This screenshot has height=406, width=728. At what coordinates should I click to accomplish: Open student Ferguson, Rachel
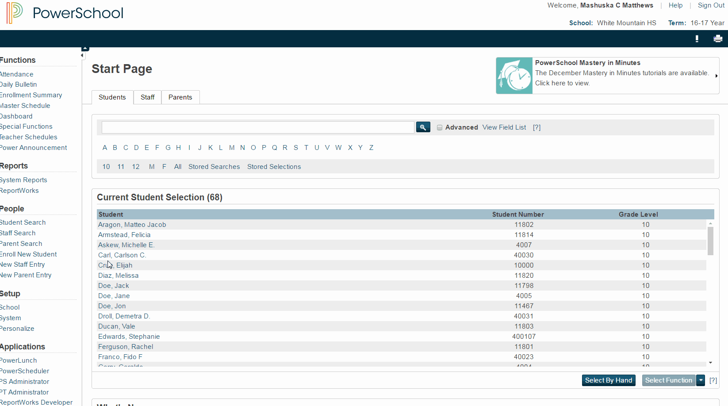126,347
